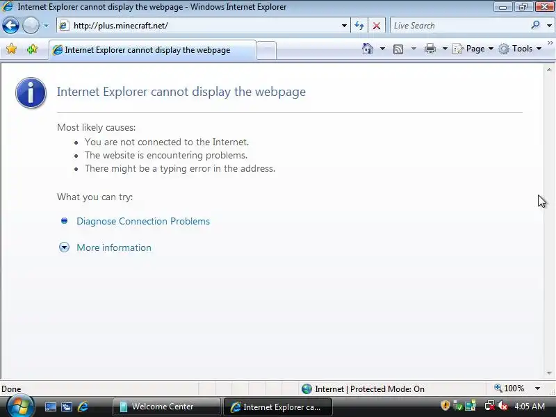The width and height of the screenshot is (556, 417).
Task: Expand the Feeds dropdown arrow
Action: click(x=414, y=49)
